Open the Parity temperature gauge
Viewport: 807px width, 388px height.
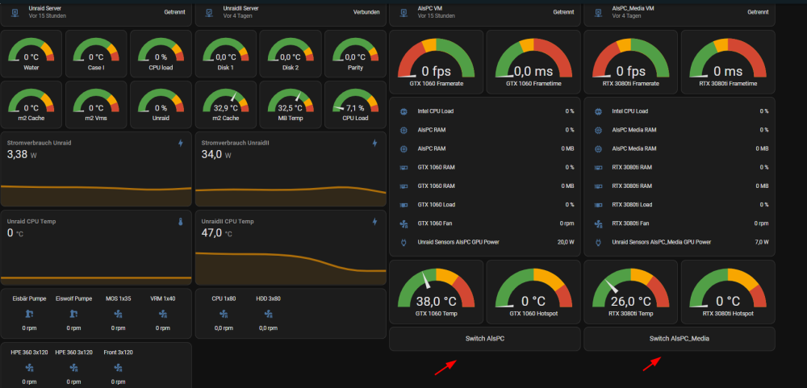pos(355,53)
